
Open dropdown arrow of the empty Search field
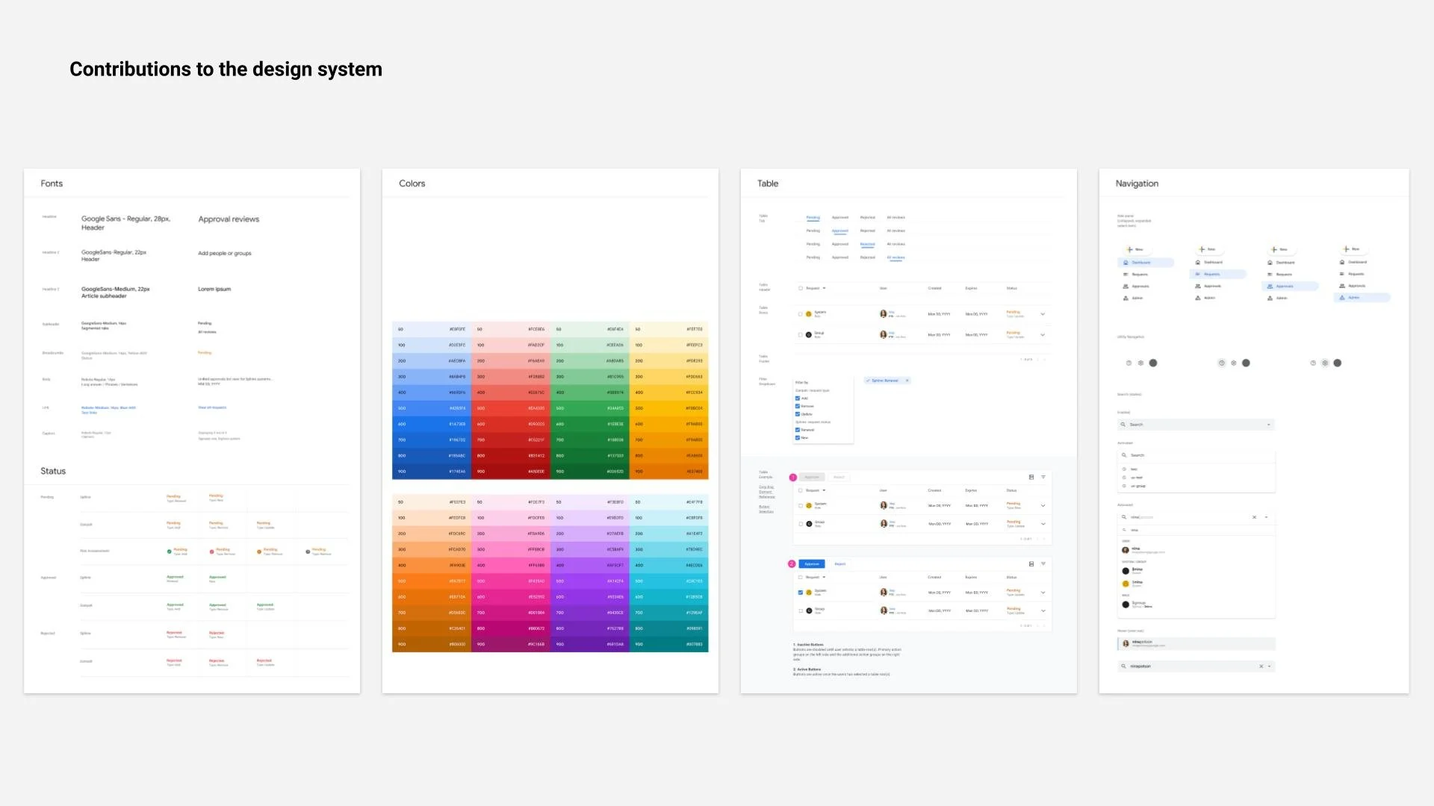[x=1268, y=425]
